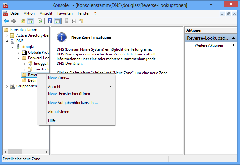Click the Forward arrow toolbar icon
The height and width of the screenshot is (165, 240).
tap(13, 21)
